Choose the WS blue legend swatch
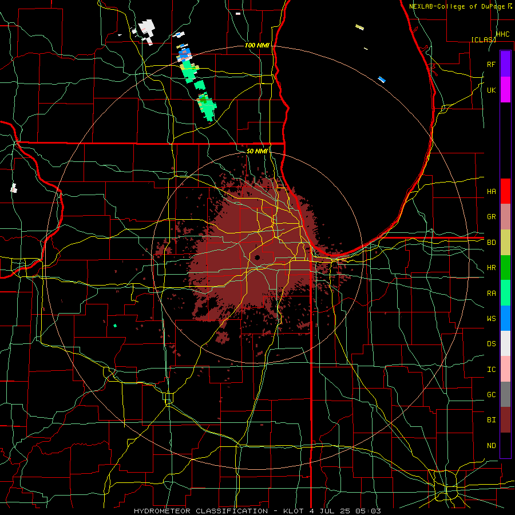This screenshot has height=515, width=515. tap(505, 318)
